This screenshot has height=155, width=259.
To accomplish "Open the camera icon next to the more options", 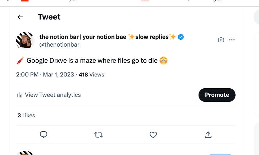I will [x=221, y=40].
